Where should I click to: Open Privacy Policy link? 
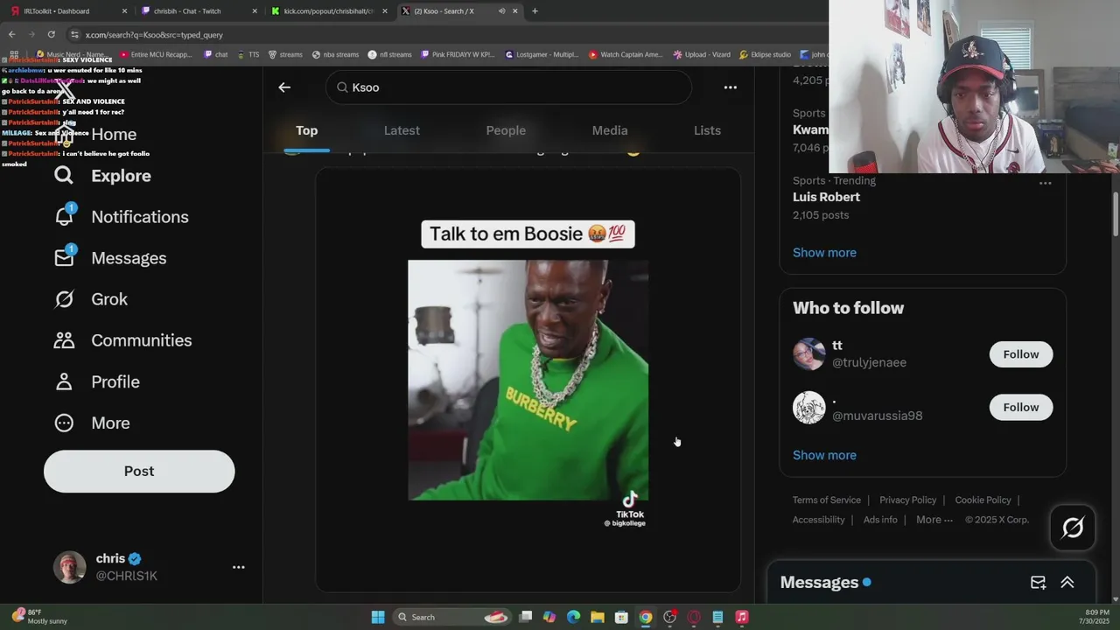(907, 500)
